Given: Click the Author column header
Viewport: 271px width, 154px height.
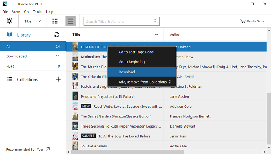Looking at the screenshot, I should (x=175, y=35).
